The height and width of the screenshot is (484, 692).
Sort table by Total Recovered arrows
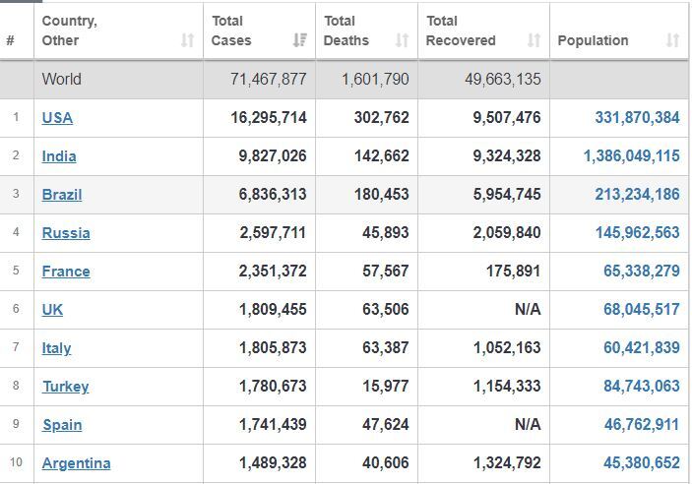pyautogui.click(x=534, y=40)
